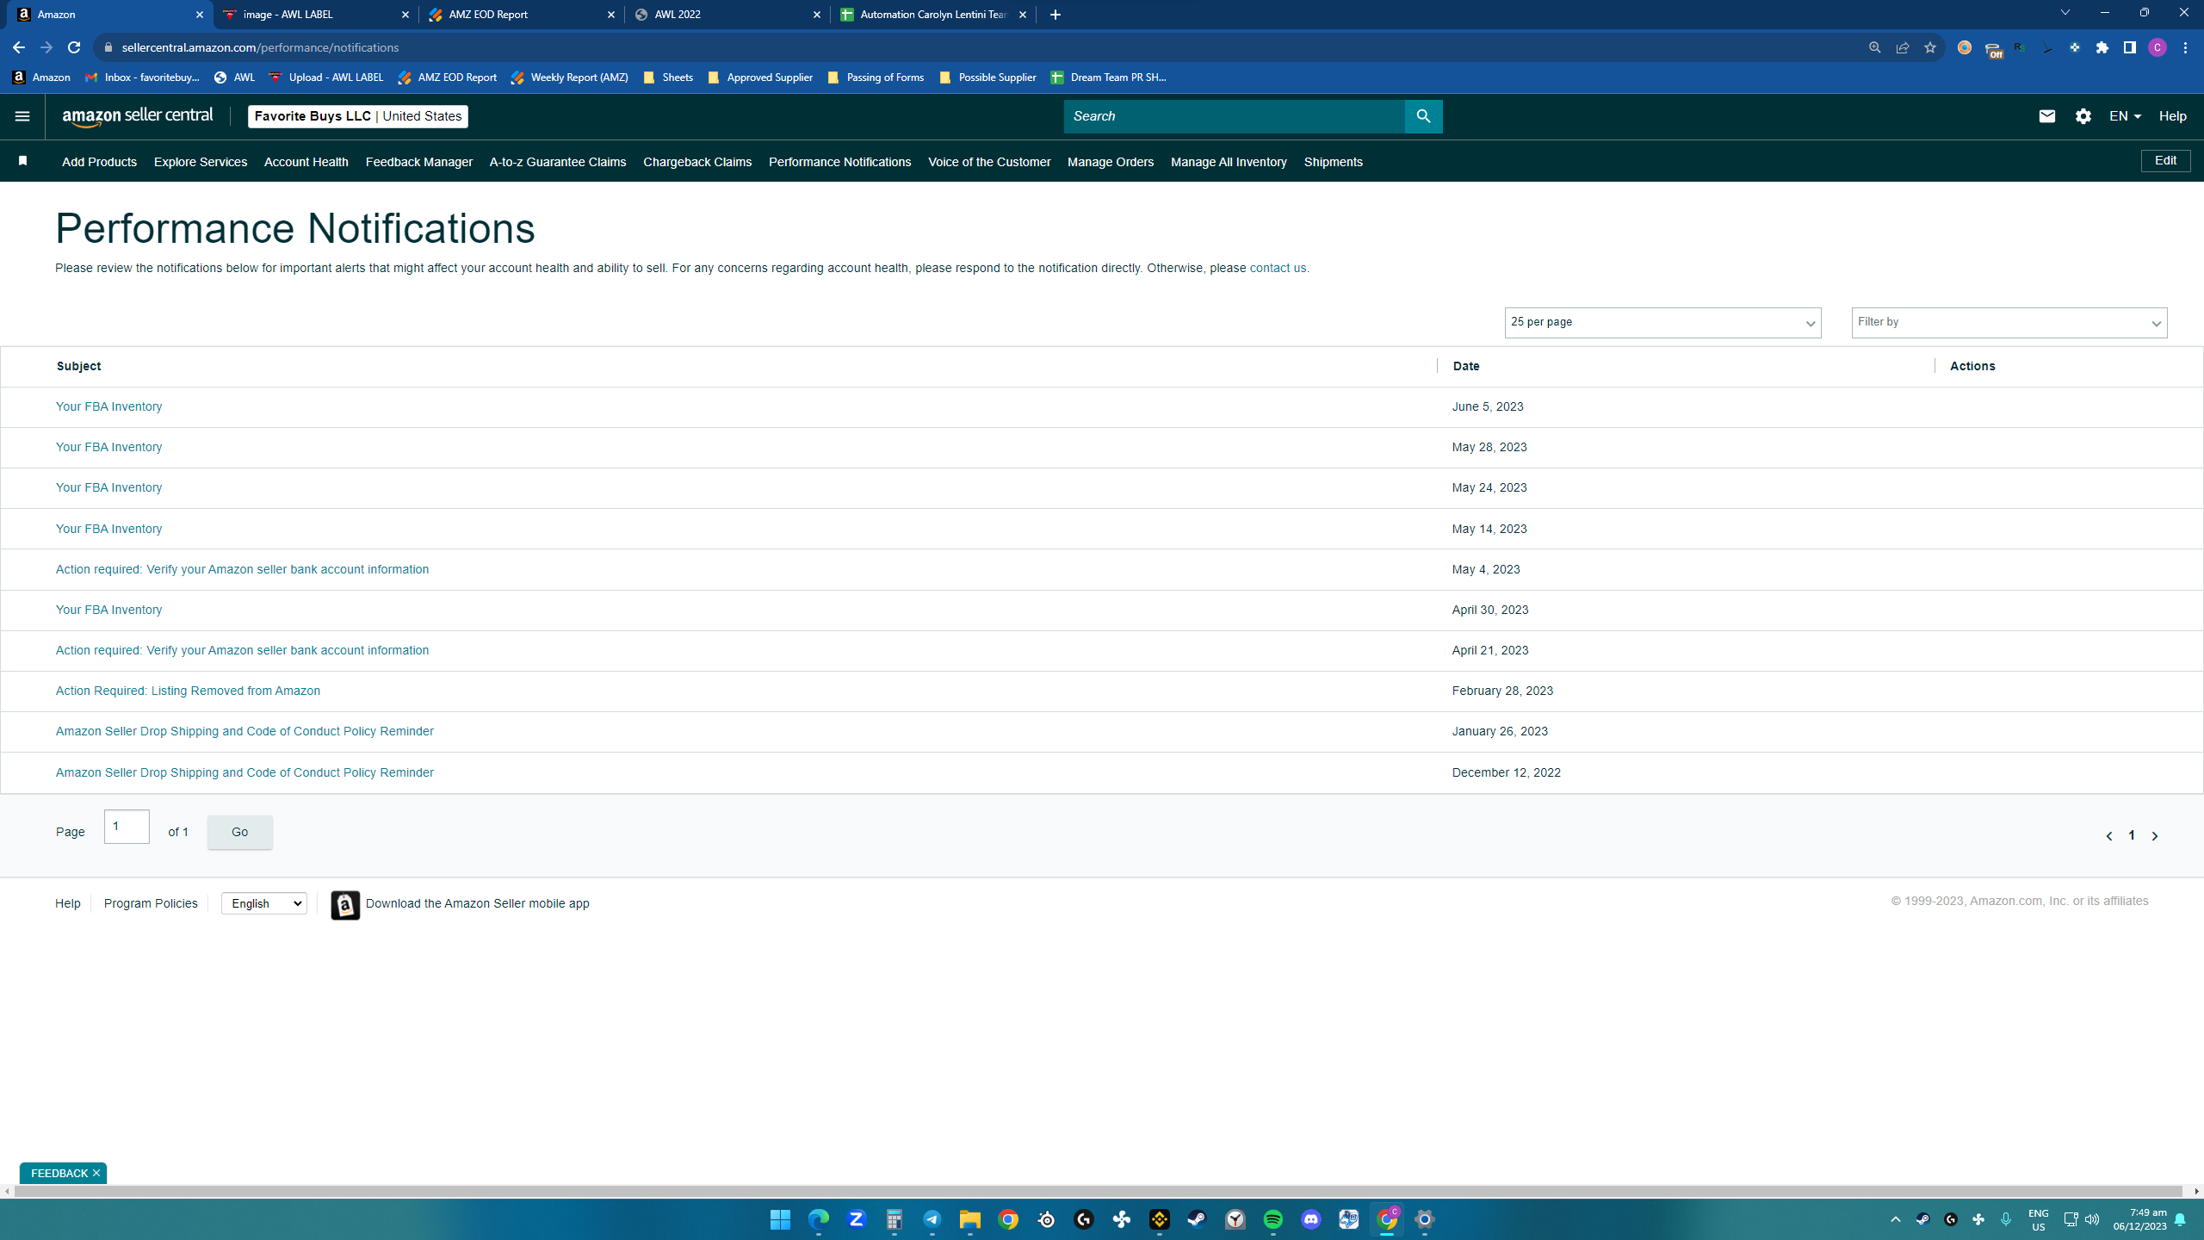The width and height of the screenshot is (2204, 1240).
Task: Open the Favorite Buys LLC account switcher
Action: point(358,116)
